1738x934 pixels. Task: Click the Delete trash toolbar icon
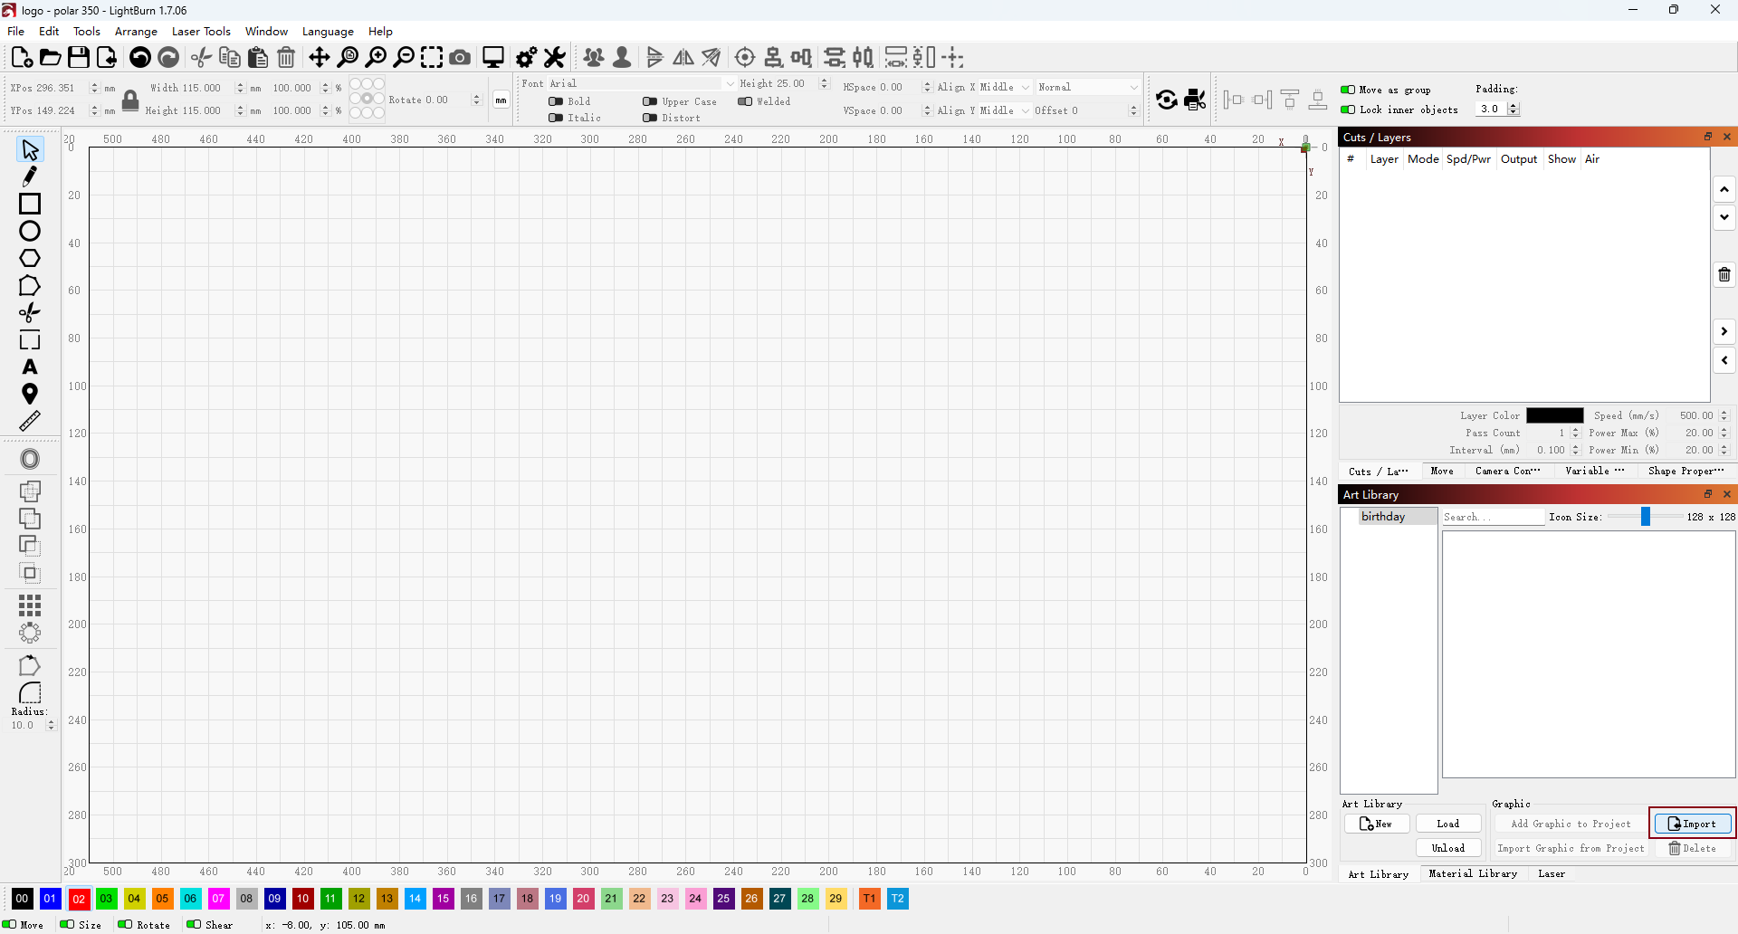[x=286, y=57]
